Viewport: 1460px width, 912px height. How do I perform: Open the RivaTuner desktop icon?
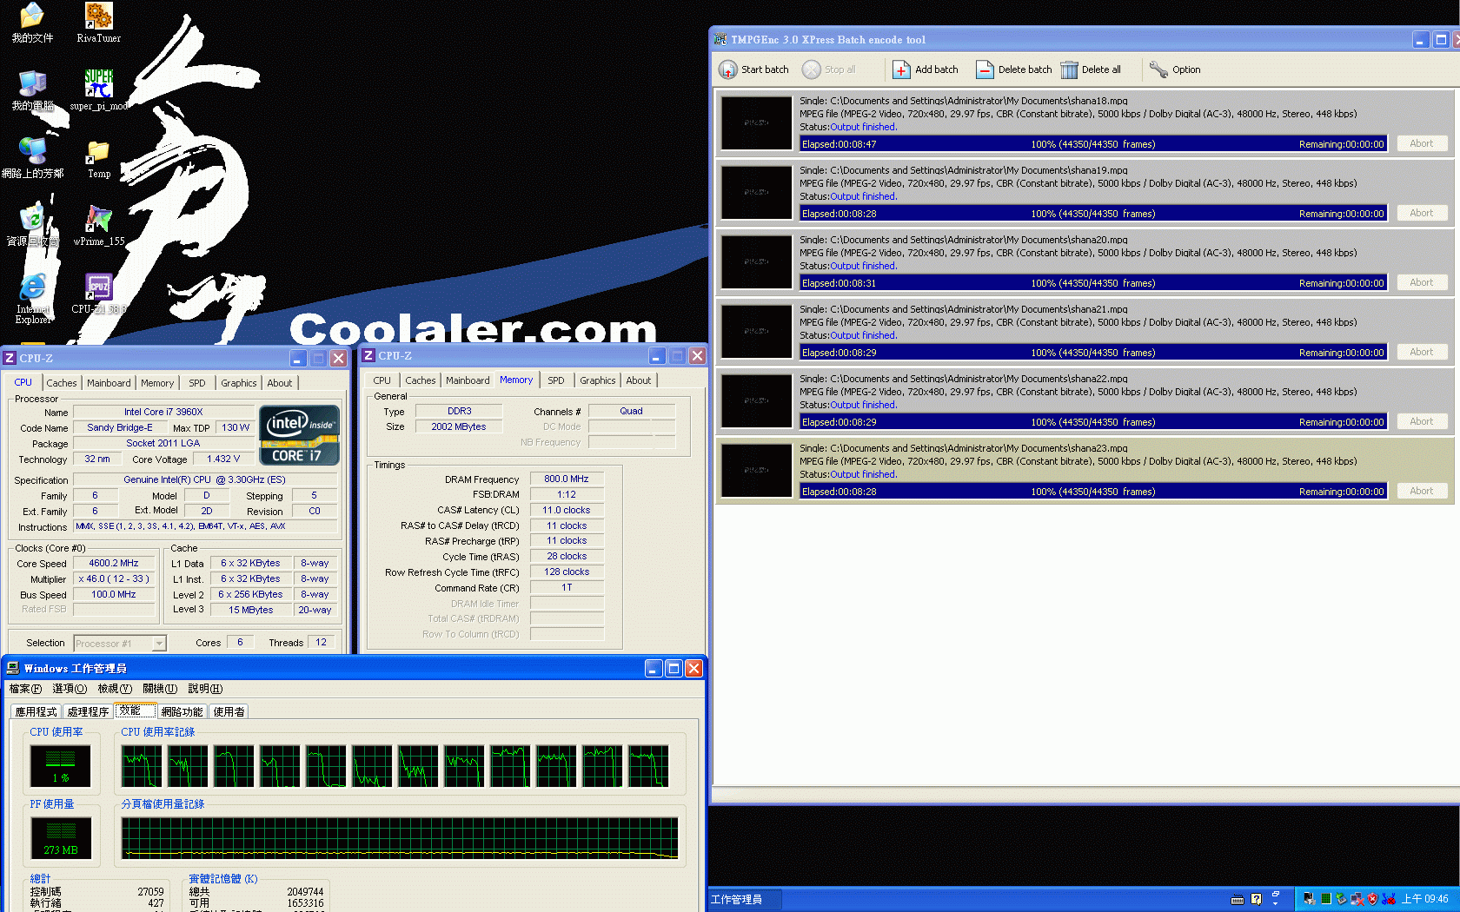[98, 16]
